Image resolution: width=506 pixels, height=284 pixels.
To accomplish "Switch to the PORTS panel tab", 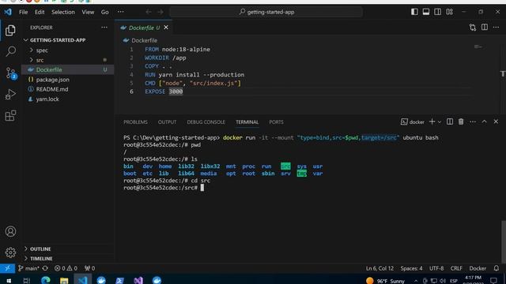I will pyautogui.click(x=276, y=122).
